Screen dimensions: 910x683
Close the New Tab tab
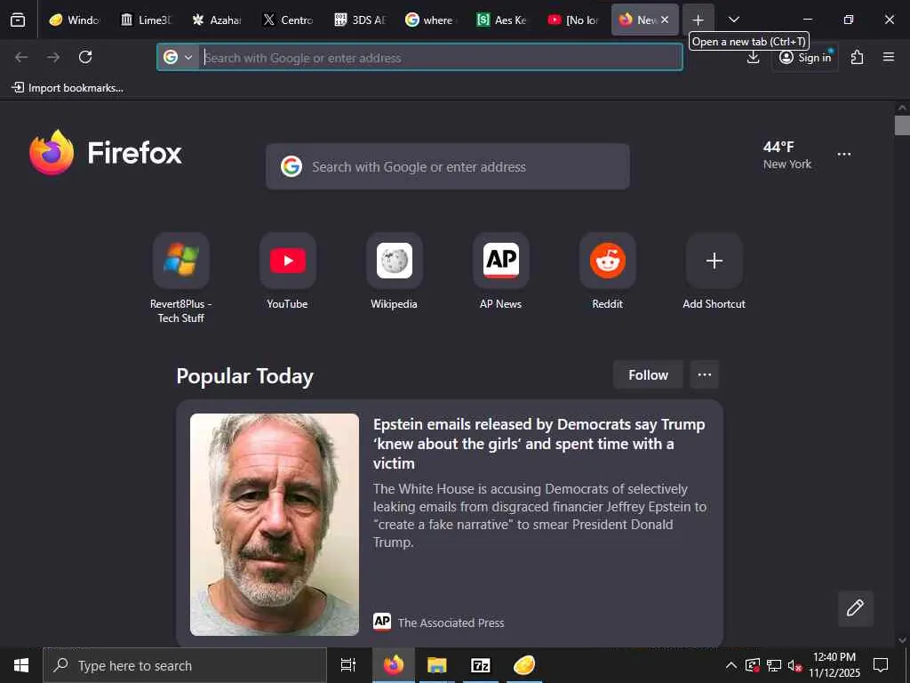pyautogui.click(x=665, y=20)
